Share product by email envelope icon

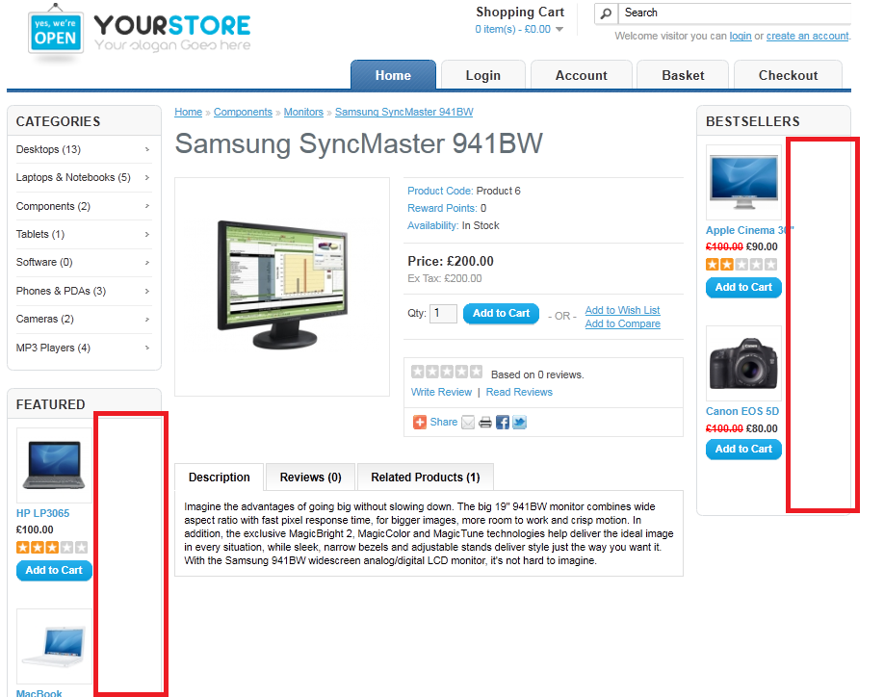468,422
